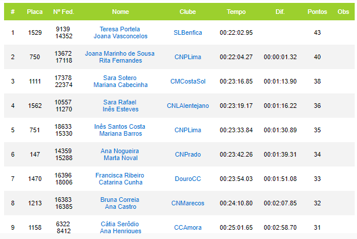This screenshot has height=239, width=357.
Task: Click Francisca Ribeiro athlete link
Action: point(120,175)
